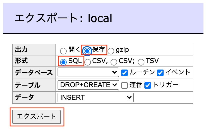Select TSV format radio button
The width and height of the screenshot is (207, 130).
pyautogui.click(x=141, y=62)
